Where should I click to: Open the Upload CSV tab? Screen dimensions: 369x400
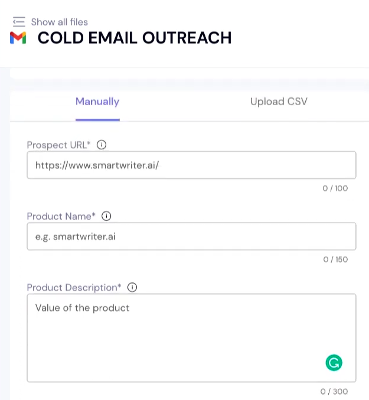279,102
